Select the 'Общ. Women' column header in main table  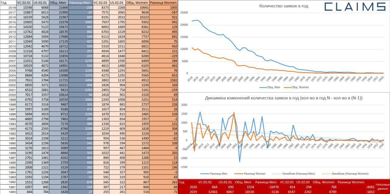click(x=137, y=2)
